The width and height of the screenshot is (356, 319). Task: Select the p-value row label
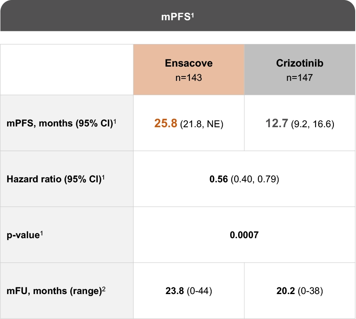(x=23, y=235)
